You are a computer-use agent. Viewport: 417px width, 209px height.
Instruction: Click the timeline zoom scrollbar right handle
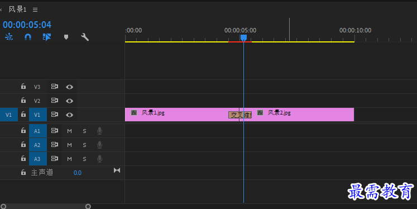pyautogui.click(x=88, y=206)
